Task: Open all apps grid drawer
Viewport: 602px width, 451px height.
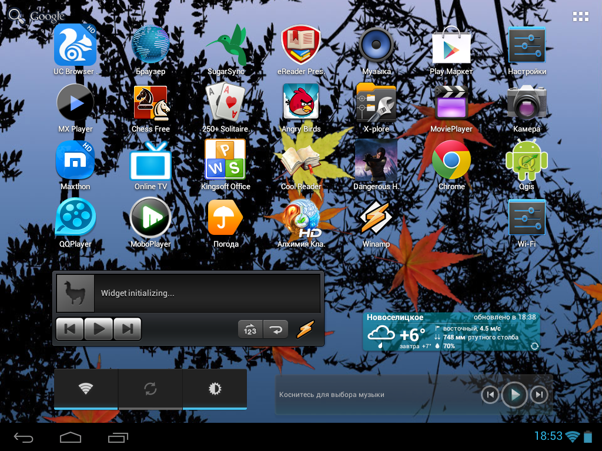Action: (580, 16)
